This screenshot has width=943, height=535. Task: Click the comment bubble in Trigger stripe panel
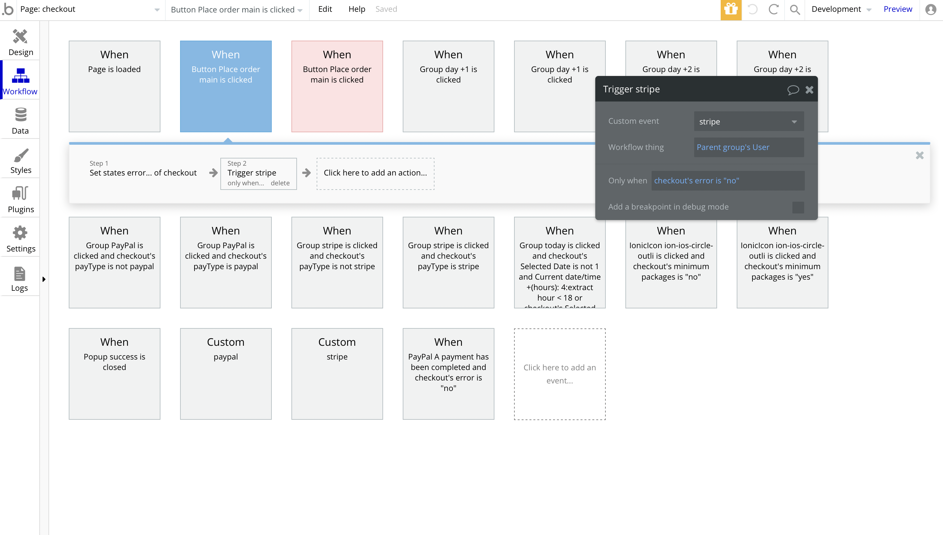click(793, 90)
